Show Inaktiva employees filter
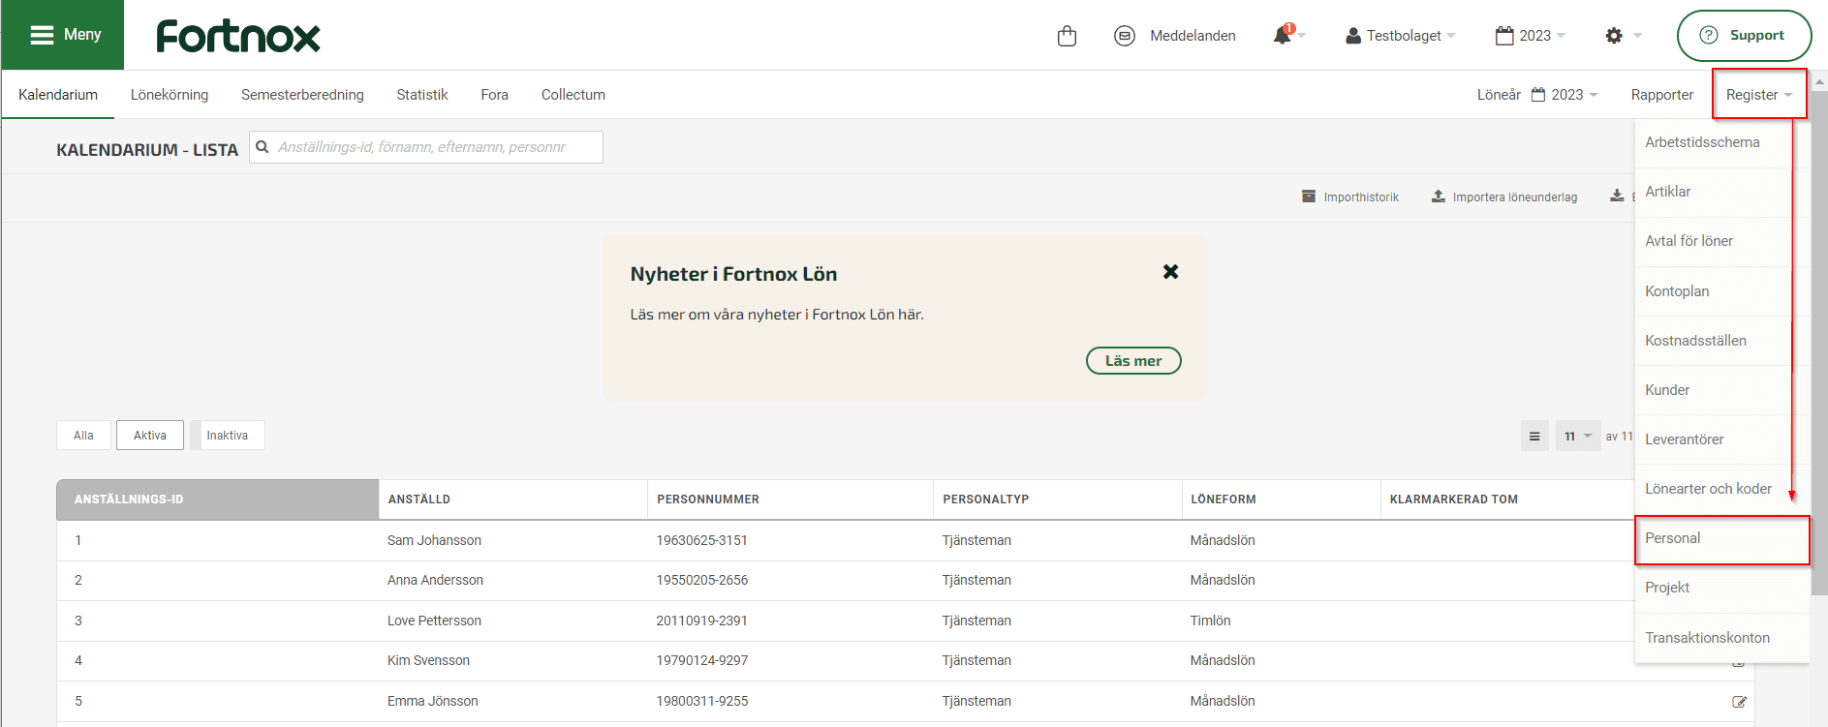The width and height of the screenshot is (1828, 727). [228, 436]
